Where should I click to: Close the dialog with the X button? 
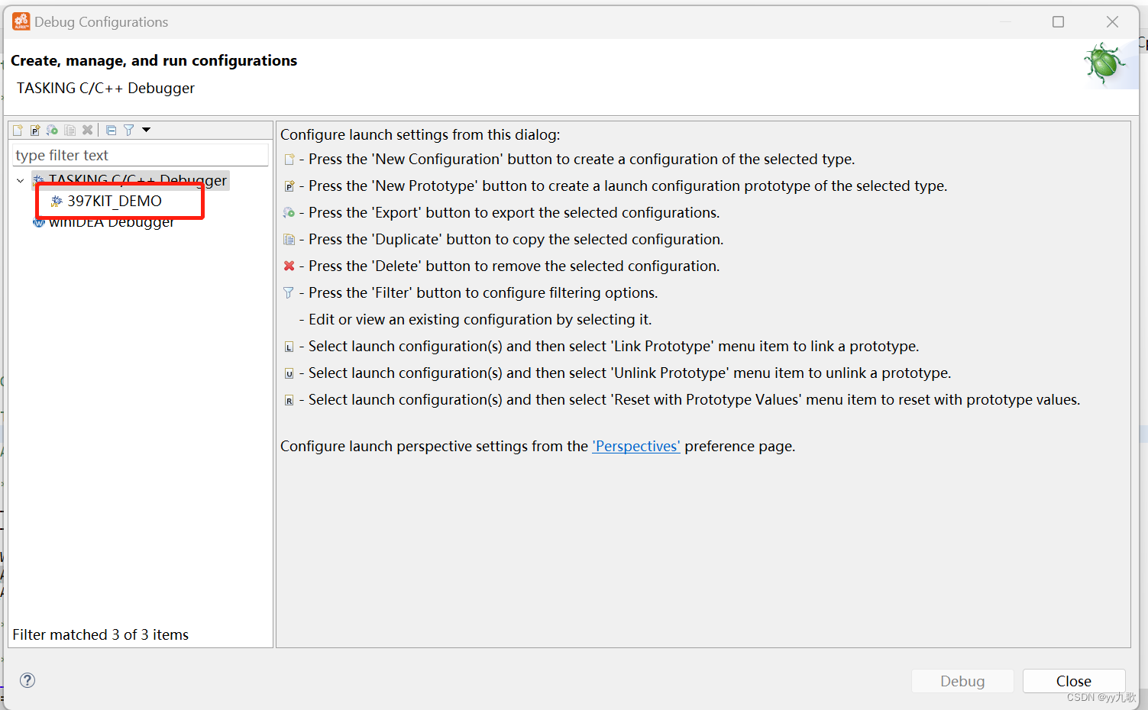(1112, 22)
